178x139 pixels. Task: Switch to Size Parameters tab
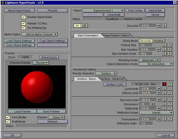click(88, 36)
